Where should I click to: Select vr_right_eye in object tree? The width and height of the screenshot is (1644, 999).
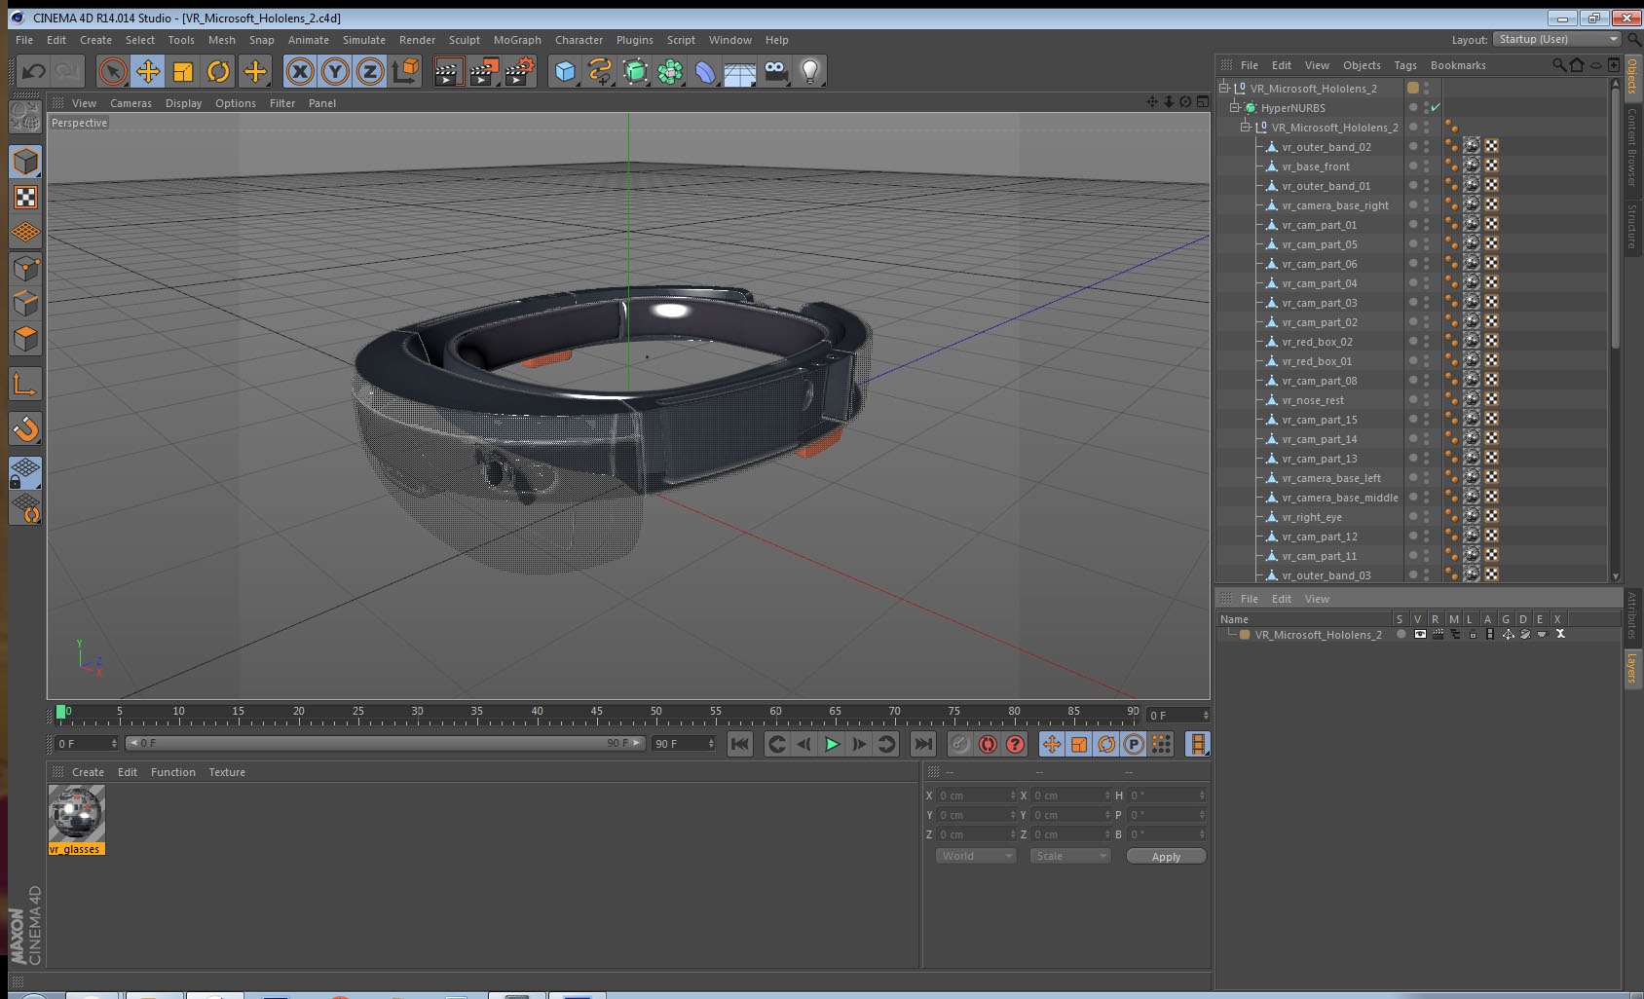pyautogui.click(x=1311, y=517)
